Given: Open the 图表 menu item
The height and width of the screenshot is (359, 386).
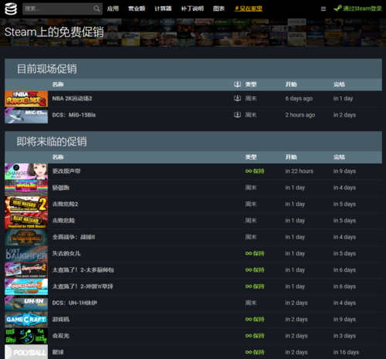Looking at the screenshot, I should 218,8.
